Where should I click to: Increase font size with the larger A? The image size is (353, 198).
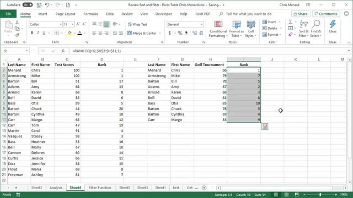tap(78, 24)
